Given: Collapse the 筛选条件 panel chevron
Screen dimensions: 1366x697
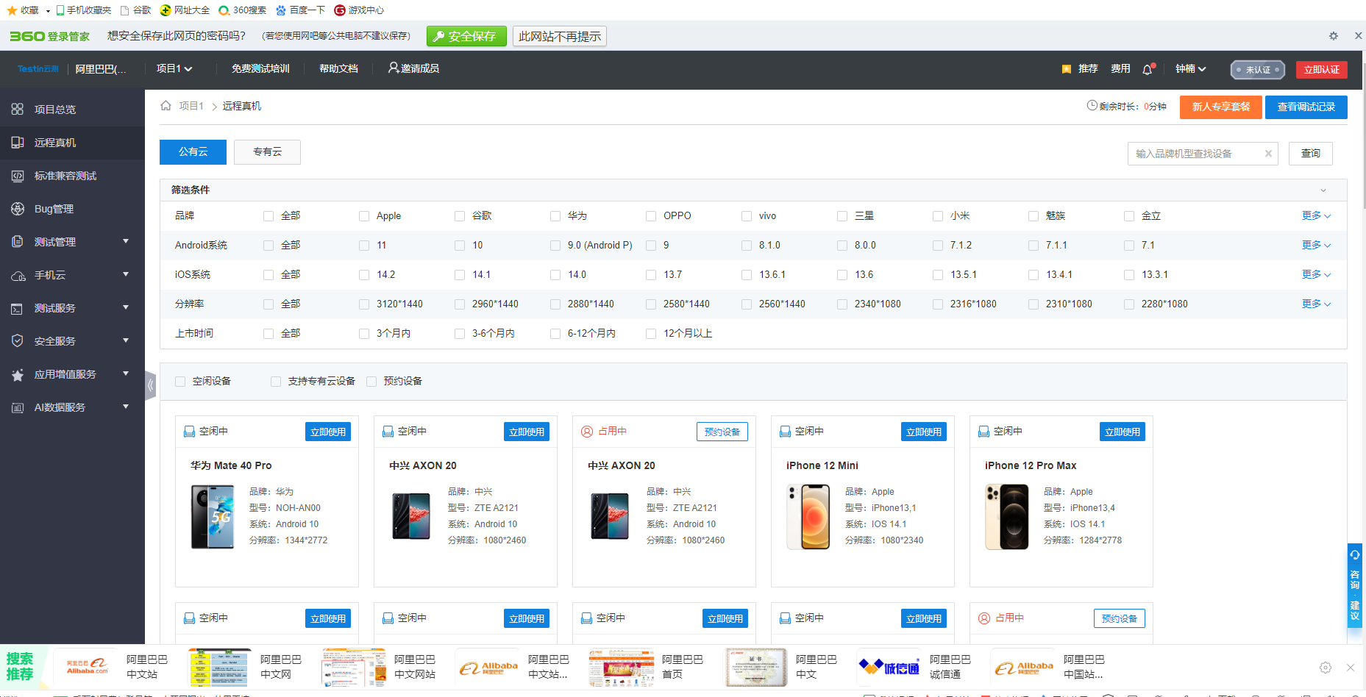Looking at the screenshot, I should pyautogui.click(x=1323, y=190).
